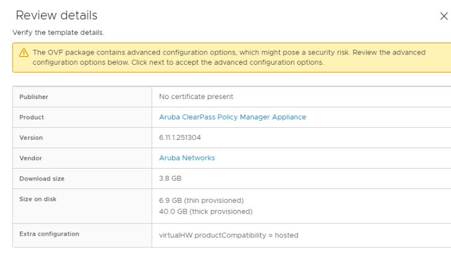
Task: Select the 3.8 GB download size value
Action: (170, 178)
